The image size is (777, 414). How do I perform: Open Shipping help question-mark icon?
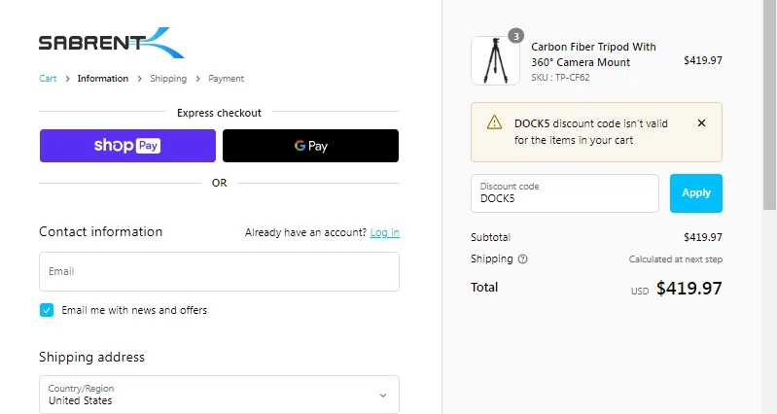point(523,259)
